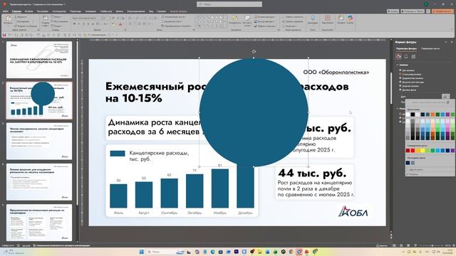Click Запись button at top right
The width and height of the screenshot is (456, 256).
pos(393,11)
